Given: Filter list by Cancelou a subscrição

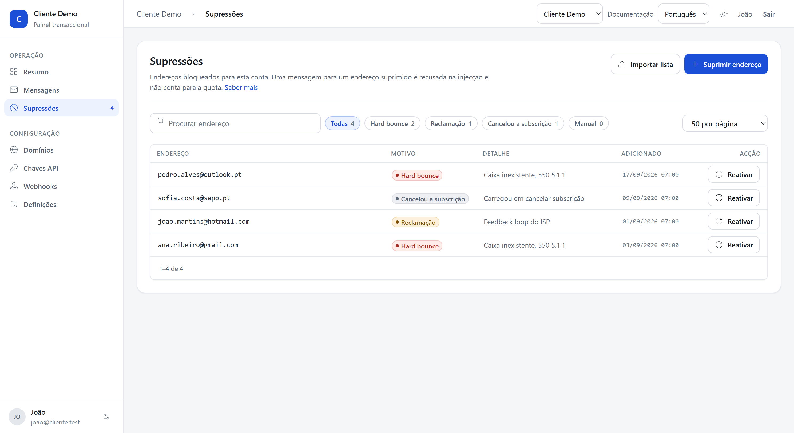Looking at the screenshot, I should 523,123.
